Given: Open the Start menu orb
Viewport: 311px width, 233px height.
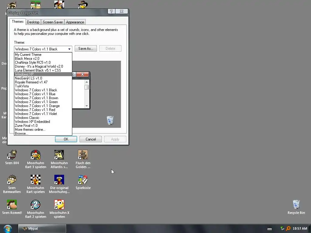Looking at the screenshot, I should click(8, 229).
